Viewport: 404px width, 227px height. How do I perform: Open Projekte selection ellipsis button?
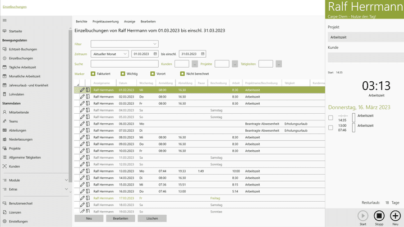235,64
